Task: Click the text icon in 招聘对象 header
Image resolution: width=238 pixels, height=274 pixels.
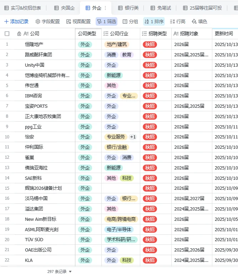Action: 176,34
